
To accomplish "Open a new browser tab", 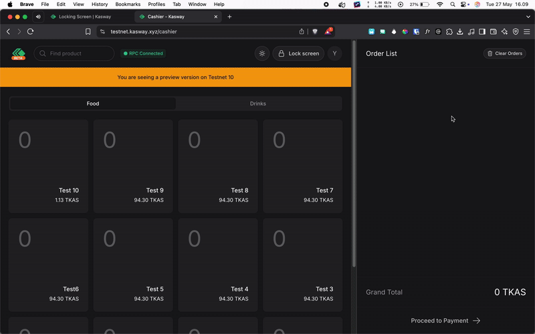I will pyautogui.click(x=229, y=17).
